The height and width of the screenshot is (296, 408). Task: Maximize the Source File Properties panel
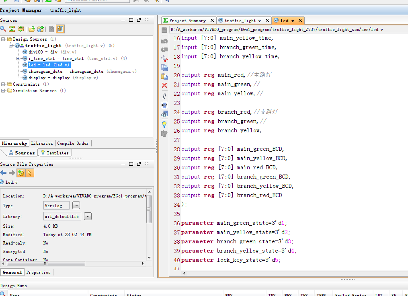131,164
